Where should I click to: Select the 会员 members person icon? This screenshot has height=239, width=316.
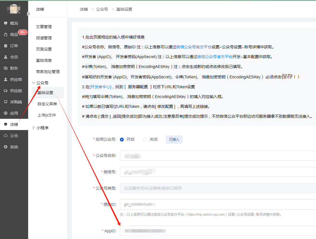[6, 57]
